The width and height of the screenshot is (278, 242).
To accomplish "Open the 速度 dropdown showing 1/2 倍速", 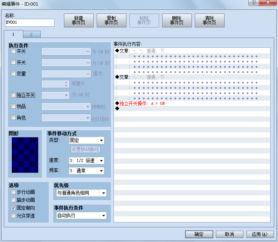I will pyautogui.click(x=87, y=160).
